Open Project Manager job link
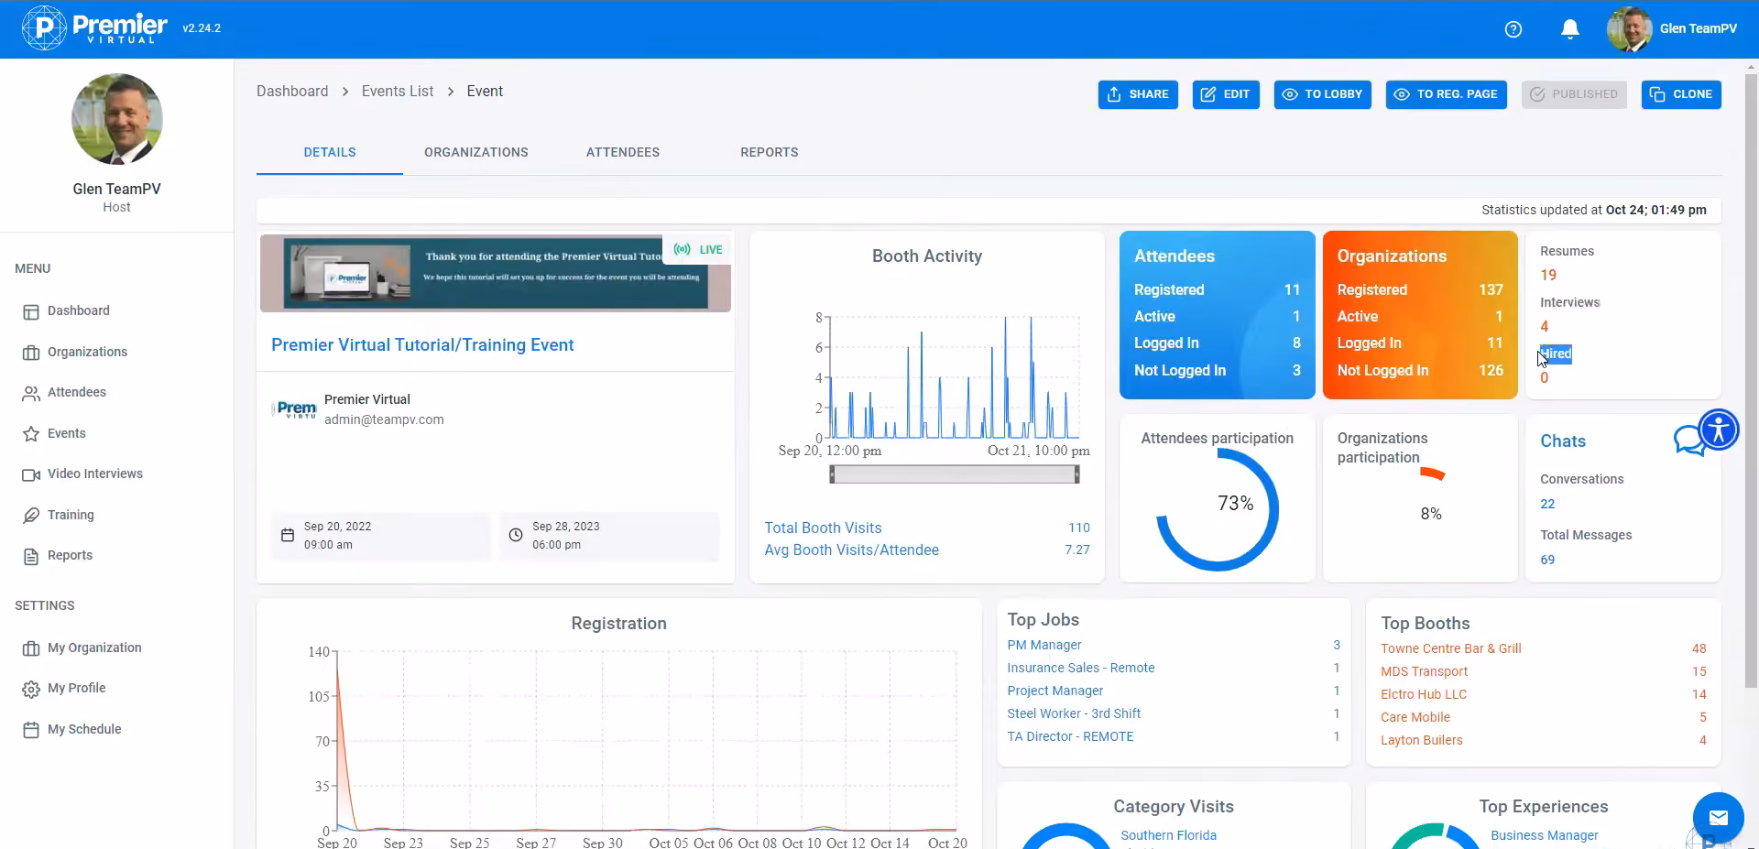 click(x=1055, y=691)
